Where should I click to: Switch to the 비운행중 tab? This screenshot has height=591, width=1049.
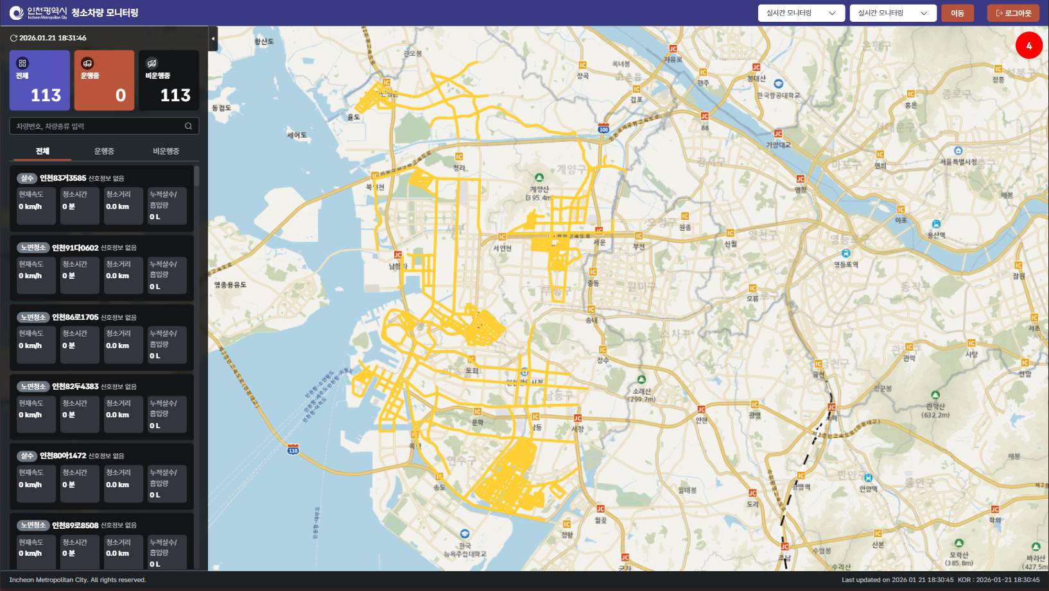(x=166, y=151)
